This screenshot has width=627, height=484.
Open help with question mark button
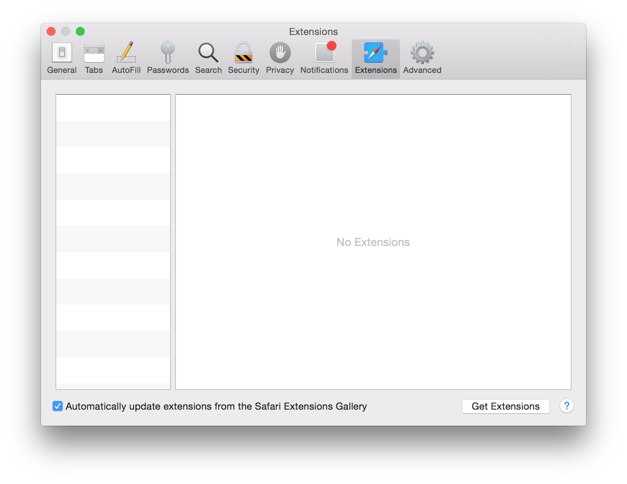pyautogui.click(x=566, y=406)
